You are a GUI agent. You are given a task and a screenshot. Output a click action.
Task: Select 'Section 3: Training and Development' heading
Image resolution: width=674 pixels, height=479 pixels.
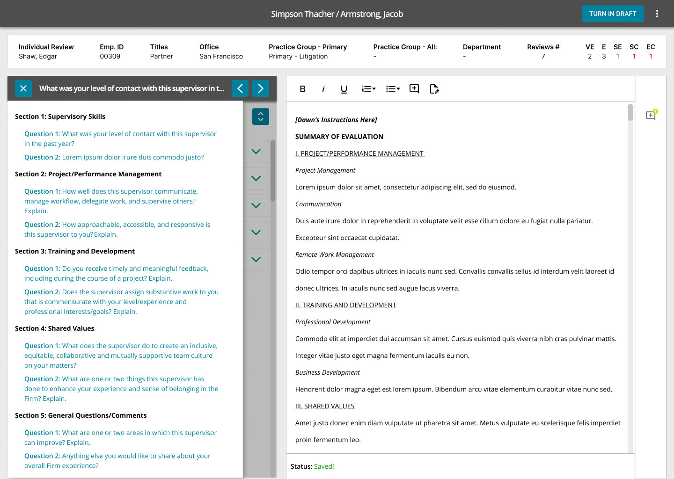[75, 251]
